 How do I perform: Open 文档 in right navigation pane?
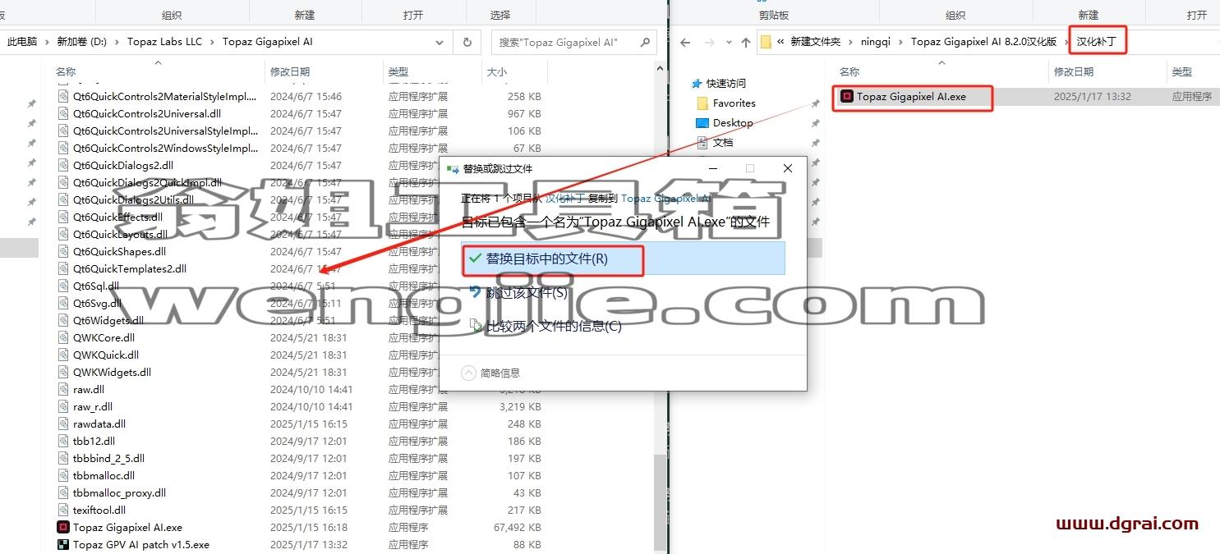723,142
